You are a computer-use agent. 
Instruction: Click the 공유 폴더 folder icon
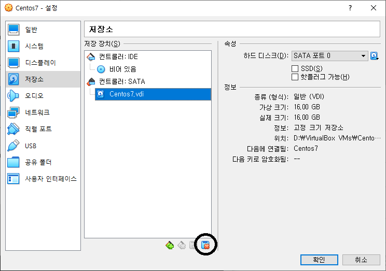[x=13, y=162]
